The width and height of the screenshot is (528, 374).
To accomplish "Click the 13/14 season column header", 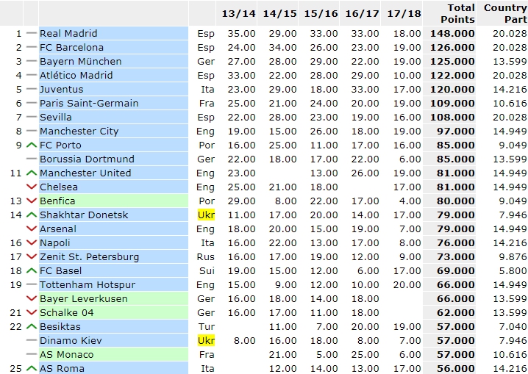I will tap(240, 13).
